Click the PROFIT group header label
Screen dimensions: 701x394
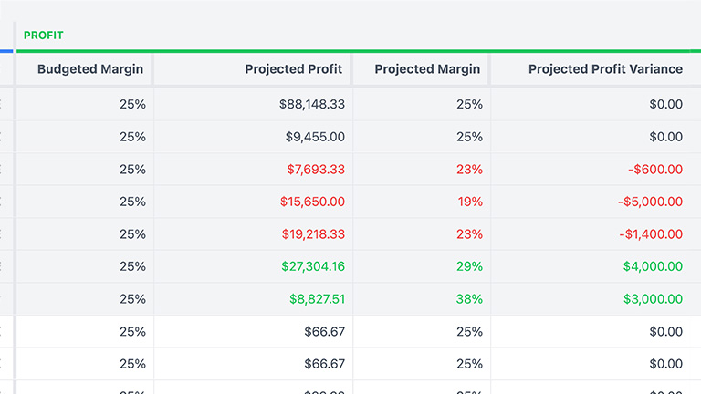43,36
